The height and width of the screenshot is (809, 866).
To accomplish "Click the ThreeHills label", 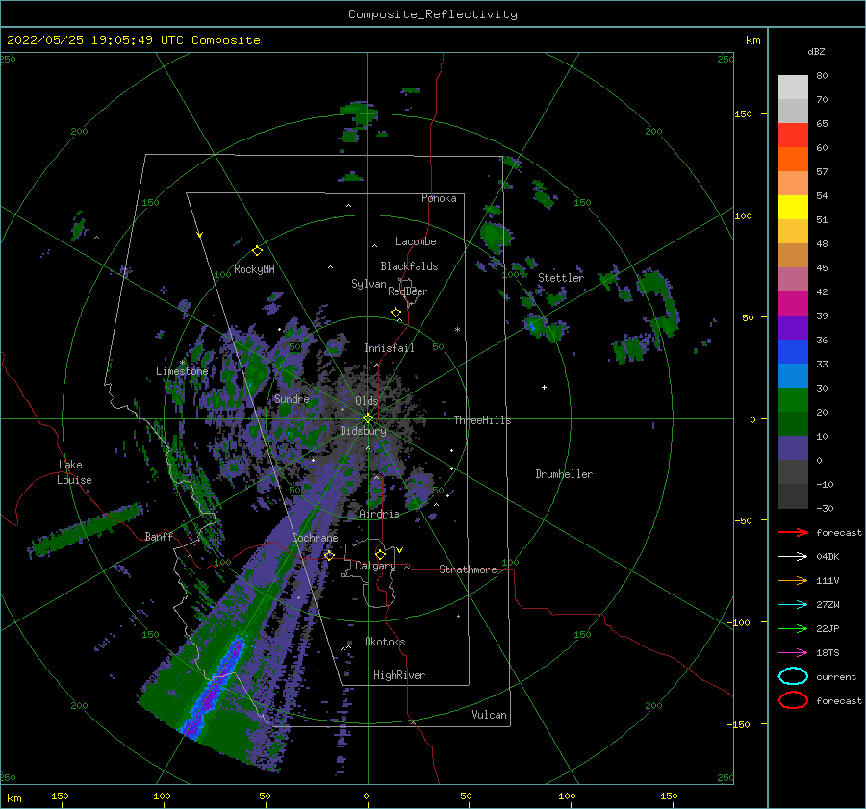I will pos(483,420).
